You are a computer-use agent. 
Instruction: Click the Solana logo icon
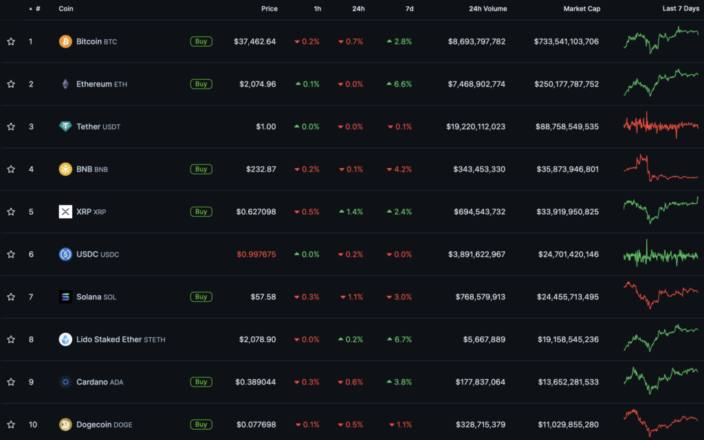(x=65, y=297)
